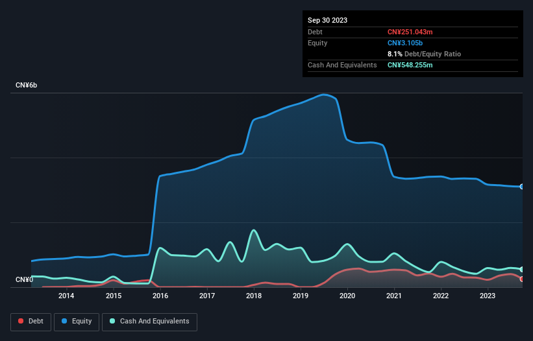Click the 2019 x-axis label
Viewport: 533px width, 341px height.
click(301, 296)
